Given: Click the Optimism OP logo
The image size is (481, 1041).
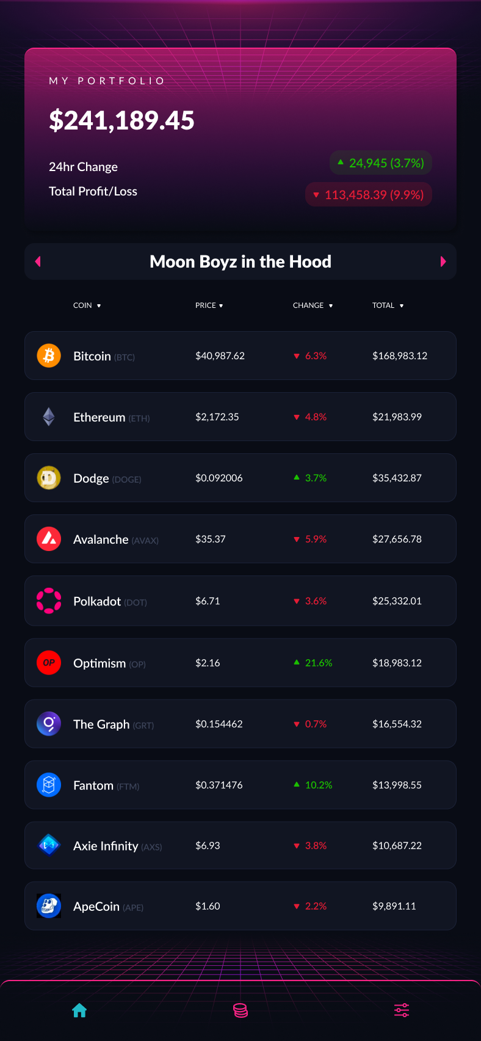Looking at the screenshot, I should [x=49, y=663].
